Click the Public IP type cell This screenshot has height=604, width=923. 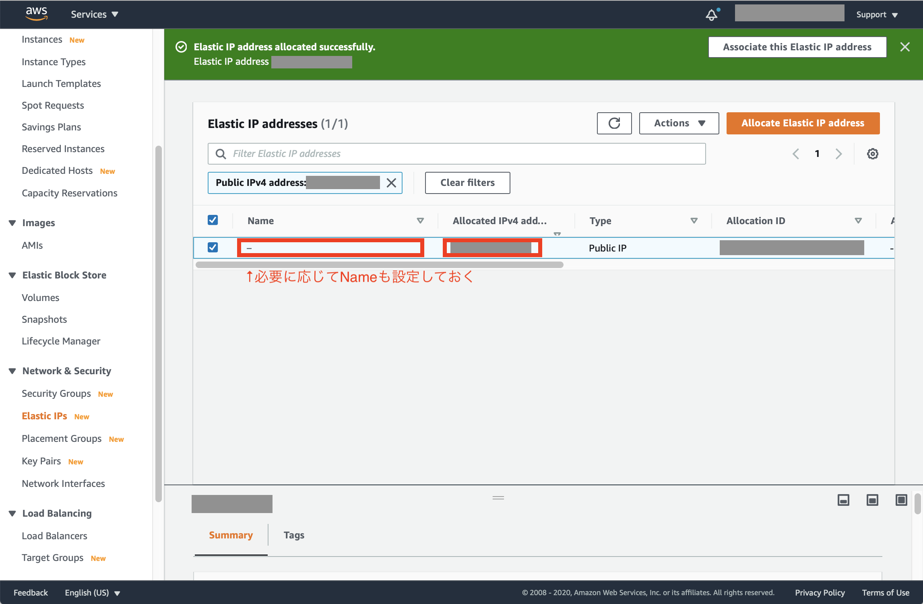click(x=607, y=248)
